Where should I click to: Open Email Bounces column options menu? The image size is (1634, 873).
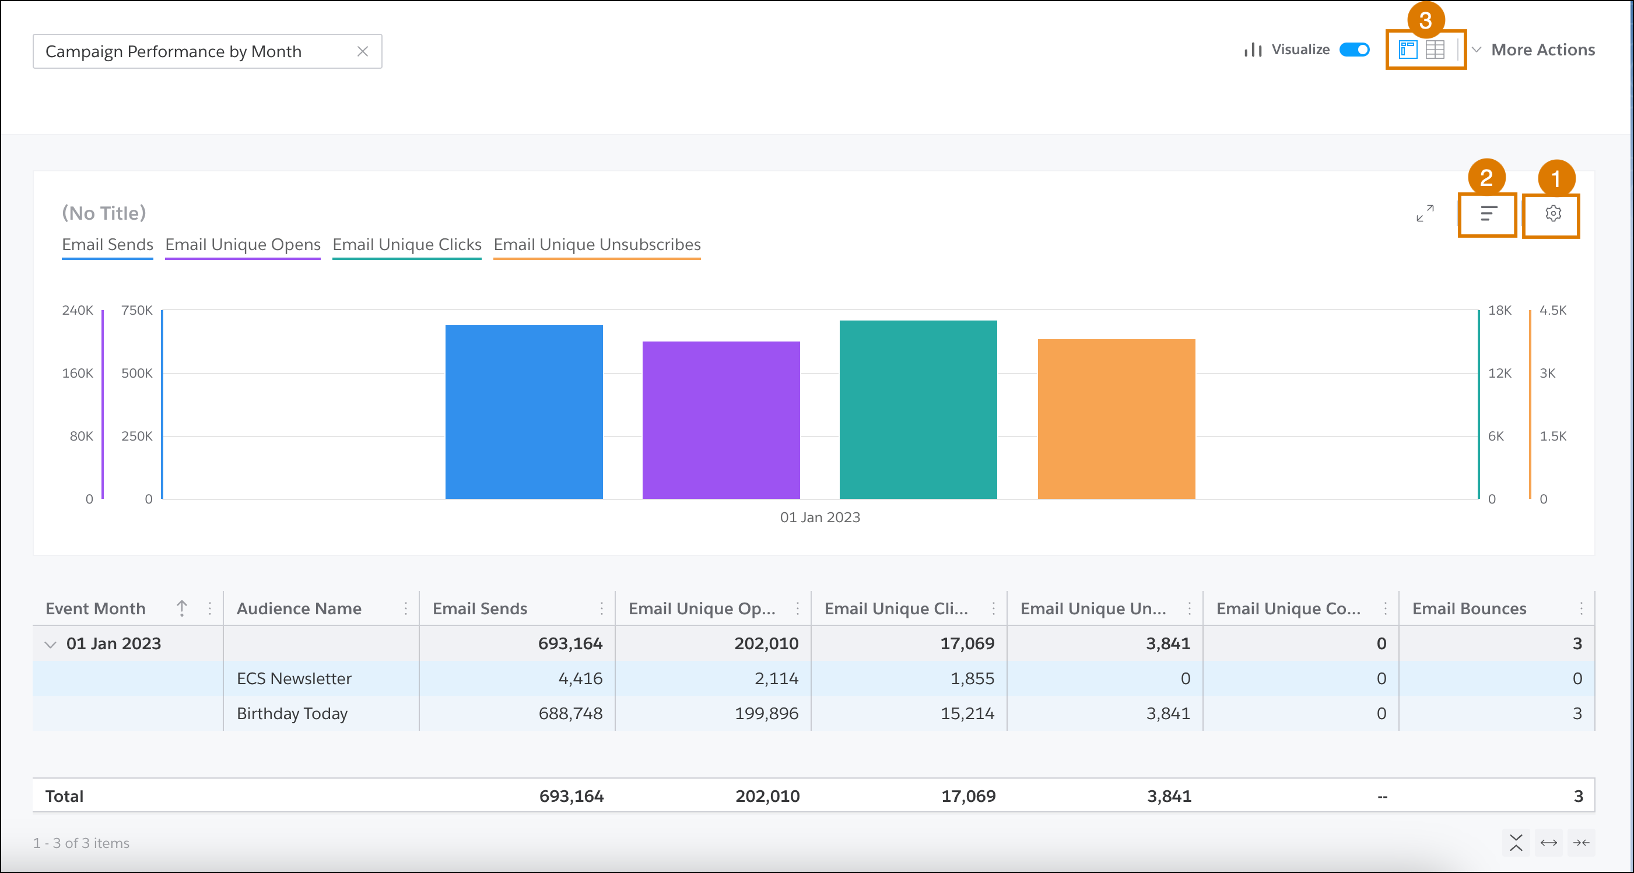click(1581, 608)
